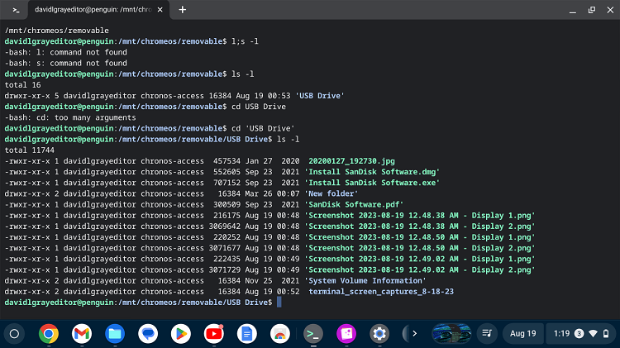Open Google Docs from the shelf
620x348 pixels.
coord(246,333)
